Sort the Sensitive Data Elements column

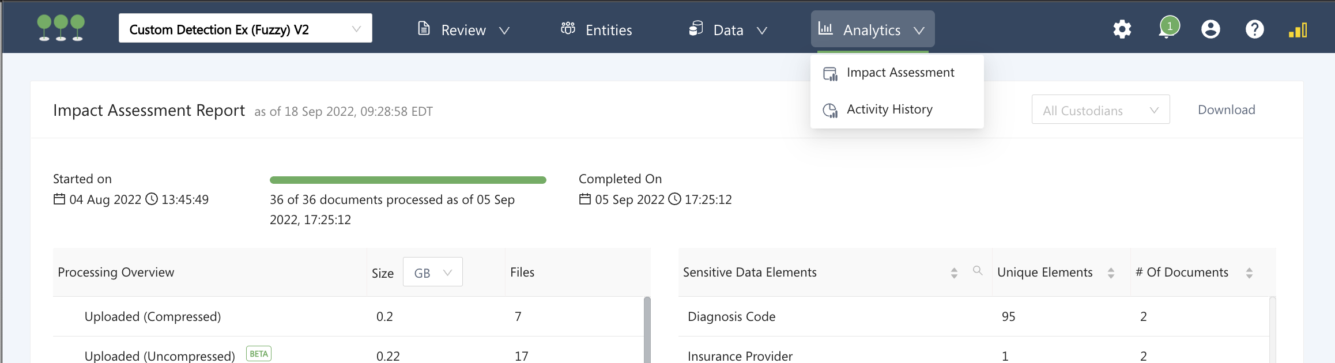(954, 273)
